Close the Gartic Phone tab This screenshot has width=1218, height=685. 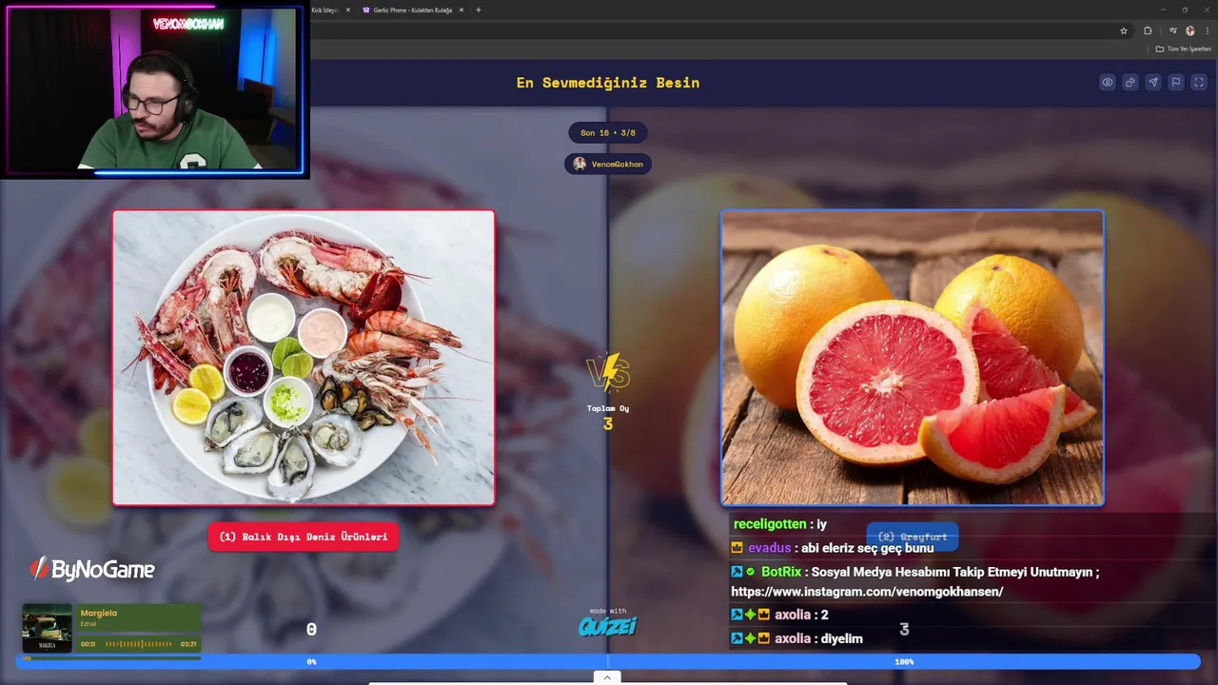click(462, 10)
